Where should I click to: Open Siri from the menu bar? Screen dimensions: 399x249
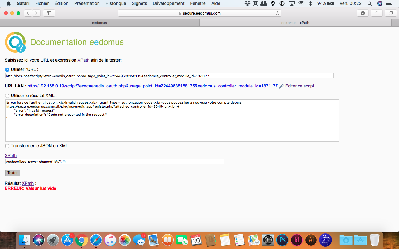[x=380, y=3]
